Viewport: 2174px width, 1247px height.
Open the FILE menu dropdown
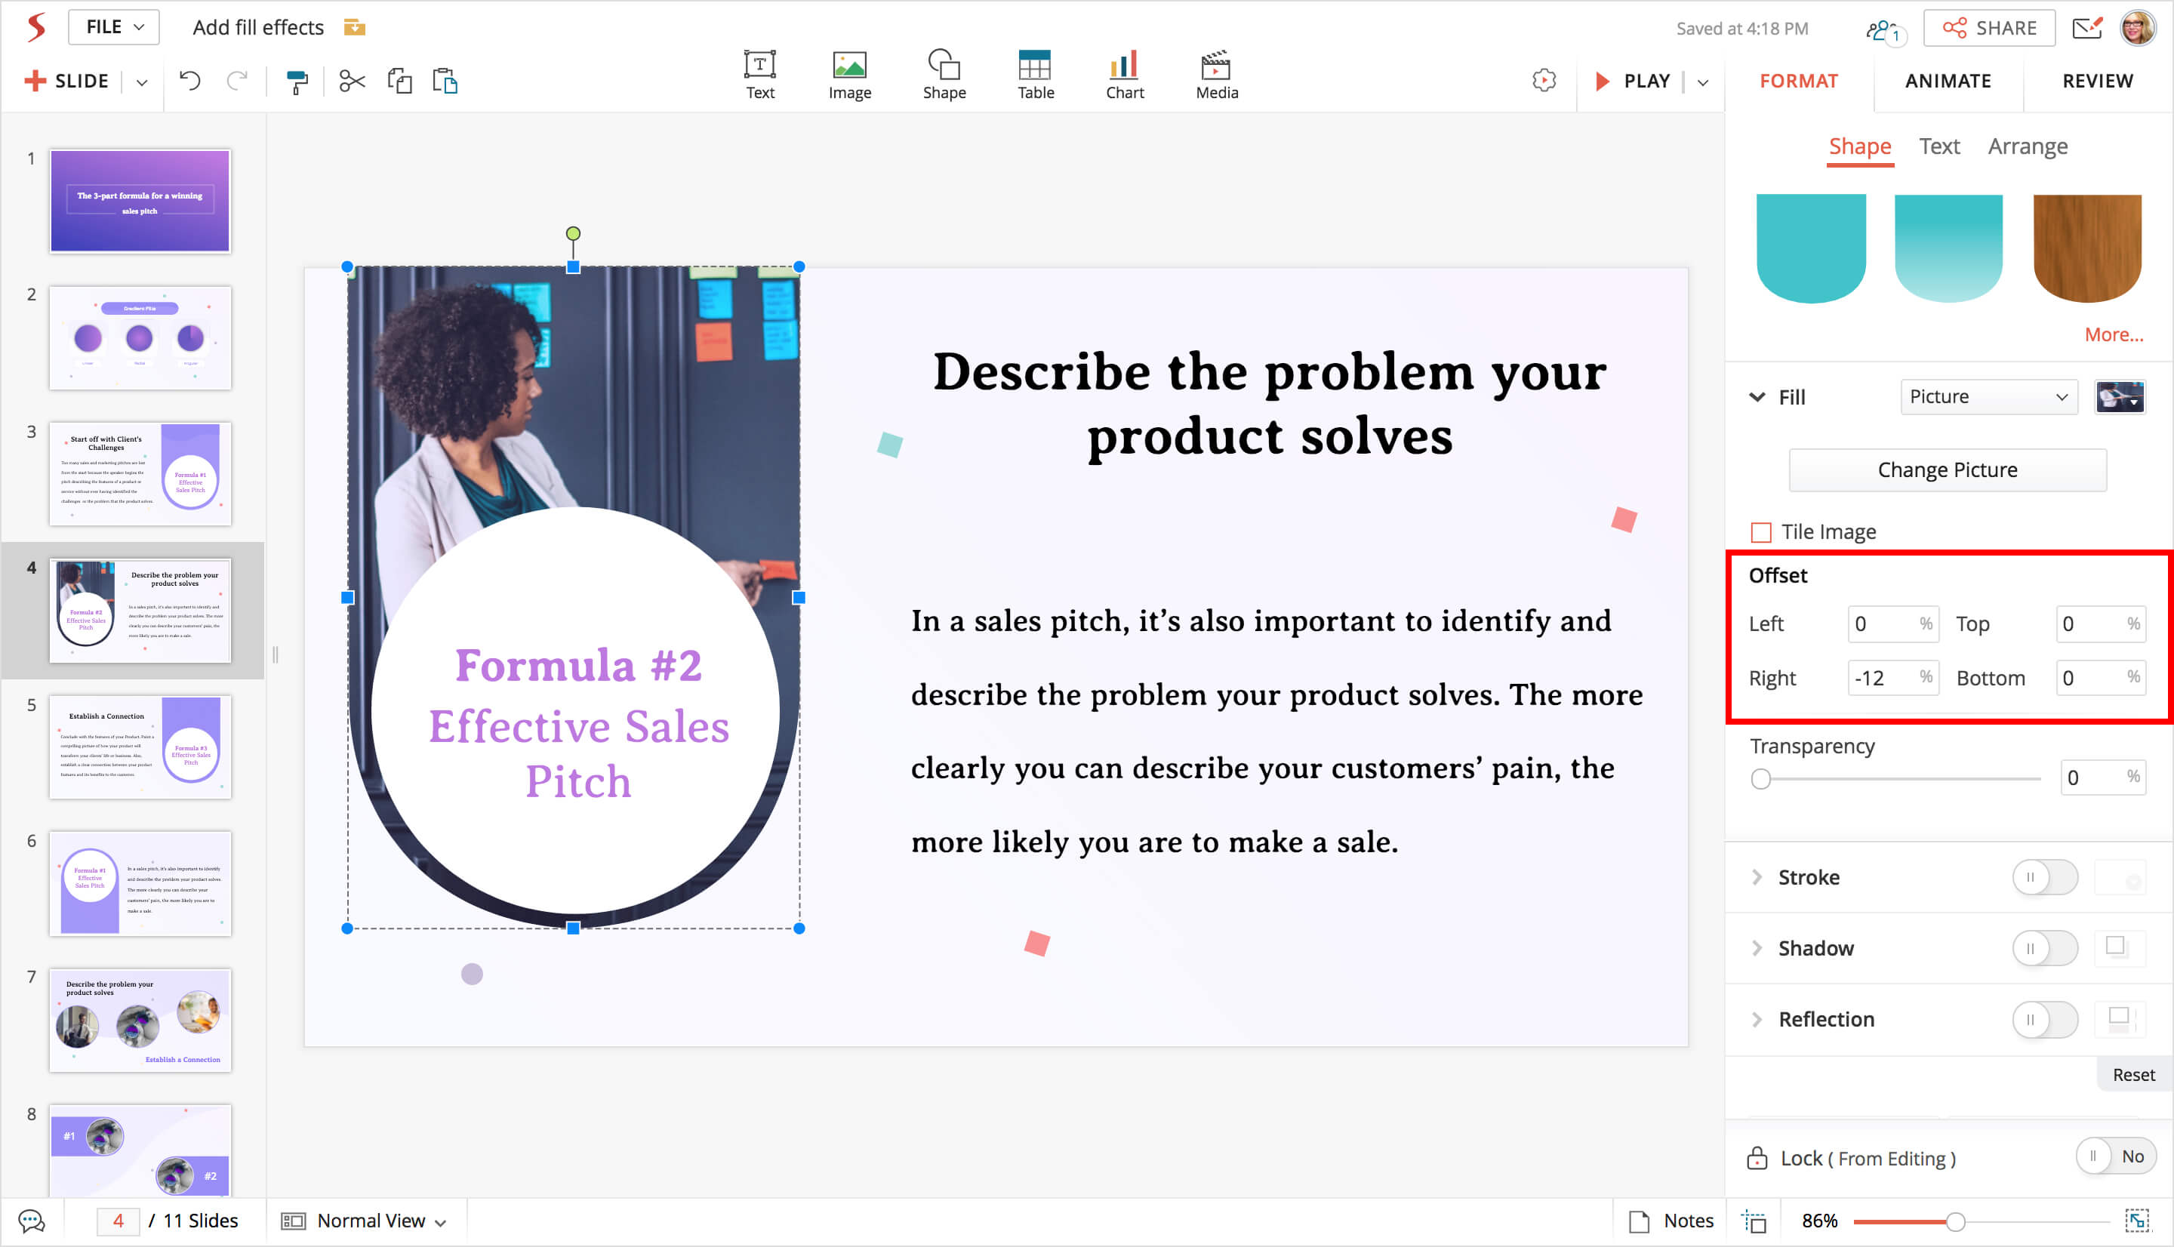(x=114, y=27)
